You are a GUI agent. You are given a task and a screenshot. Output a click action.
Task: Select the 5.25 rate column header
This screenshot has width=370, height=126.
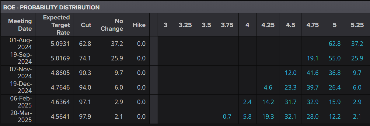[x=357, y=25]
